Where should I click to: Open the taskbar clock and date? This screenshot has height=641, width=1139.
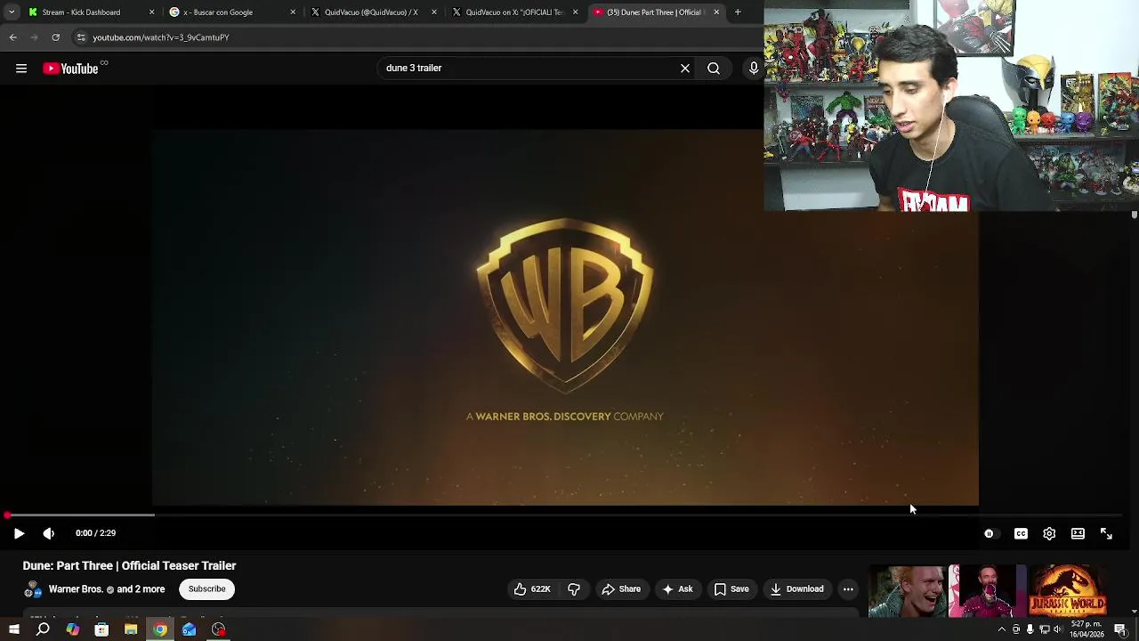1088,630
